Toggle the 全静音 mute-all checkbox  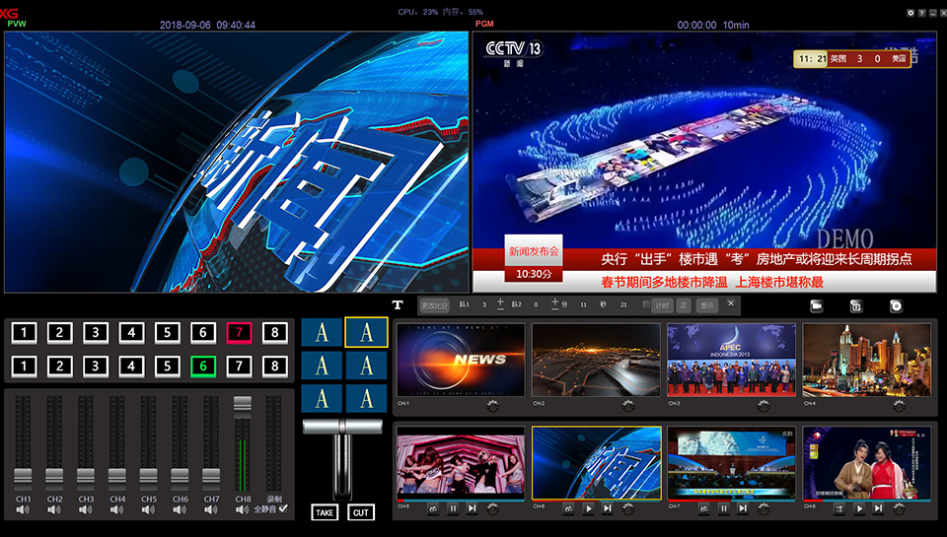tap(284, 509)
